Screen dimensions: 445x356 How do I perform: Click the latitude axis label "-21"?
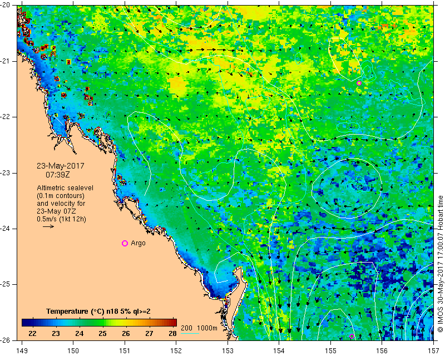click(x=6, y=61)
